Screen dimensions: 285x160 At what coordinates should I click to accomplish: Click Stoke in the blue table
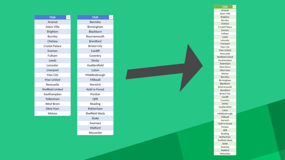pyautogui.click(x=95, y=118)
